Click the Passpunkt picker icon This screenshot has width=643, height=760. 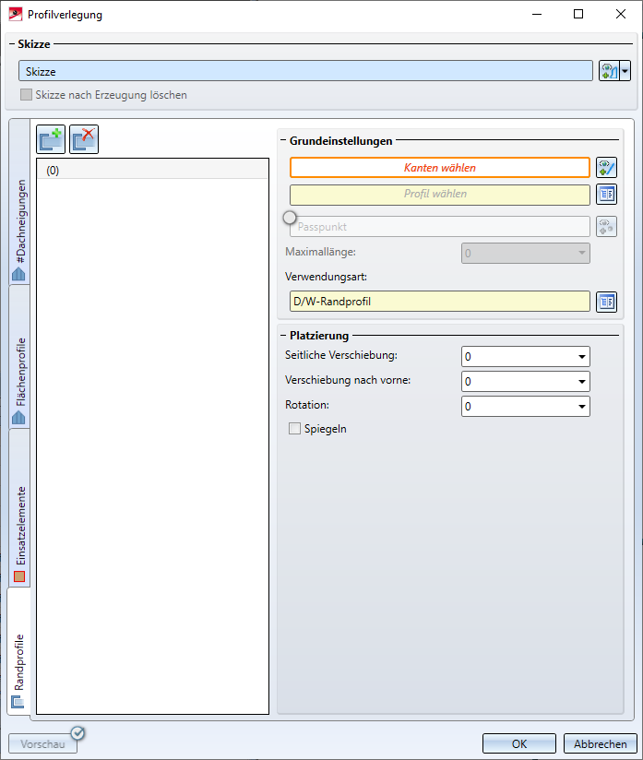pos(607,226)
